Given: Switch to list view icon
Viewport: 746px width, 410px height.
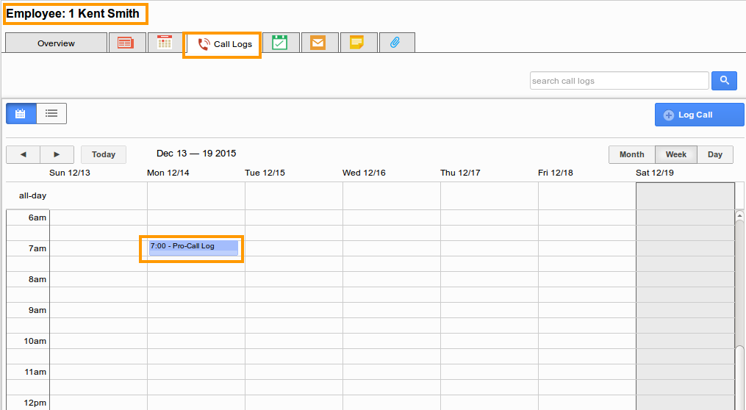Looking at the screenshot, I should 51,113.
